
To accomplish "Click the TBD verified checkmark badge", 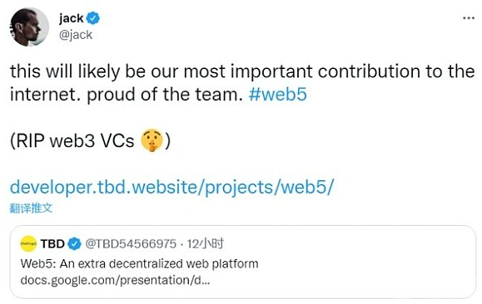I will [x=74, y=244].
